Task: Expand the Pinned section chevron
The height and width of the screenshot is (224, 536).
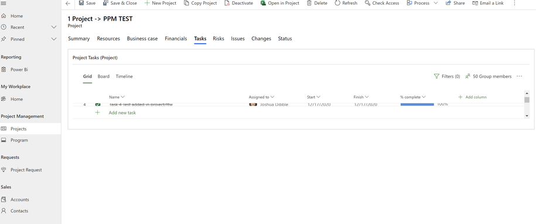Action: [x=54, y=39]
